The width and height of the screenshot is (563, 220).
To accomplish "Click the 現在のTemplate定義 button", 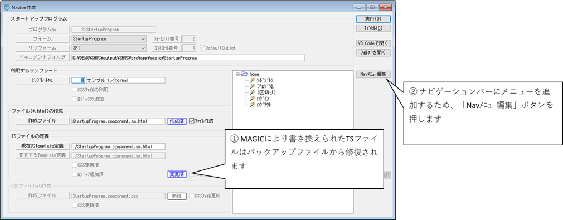I will [x=42, y=146].
